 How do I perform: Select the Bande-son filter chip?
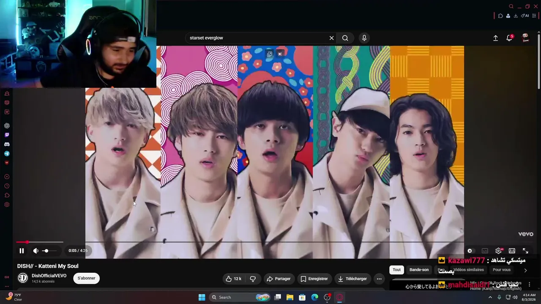click(419, 270)
